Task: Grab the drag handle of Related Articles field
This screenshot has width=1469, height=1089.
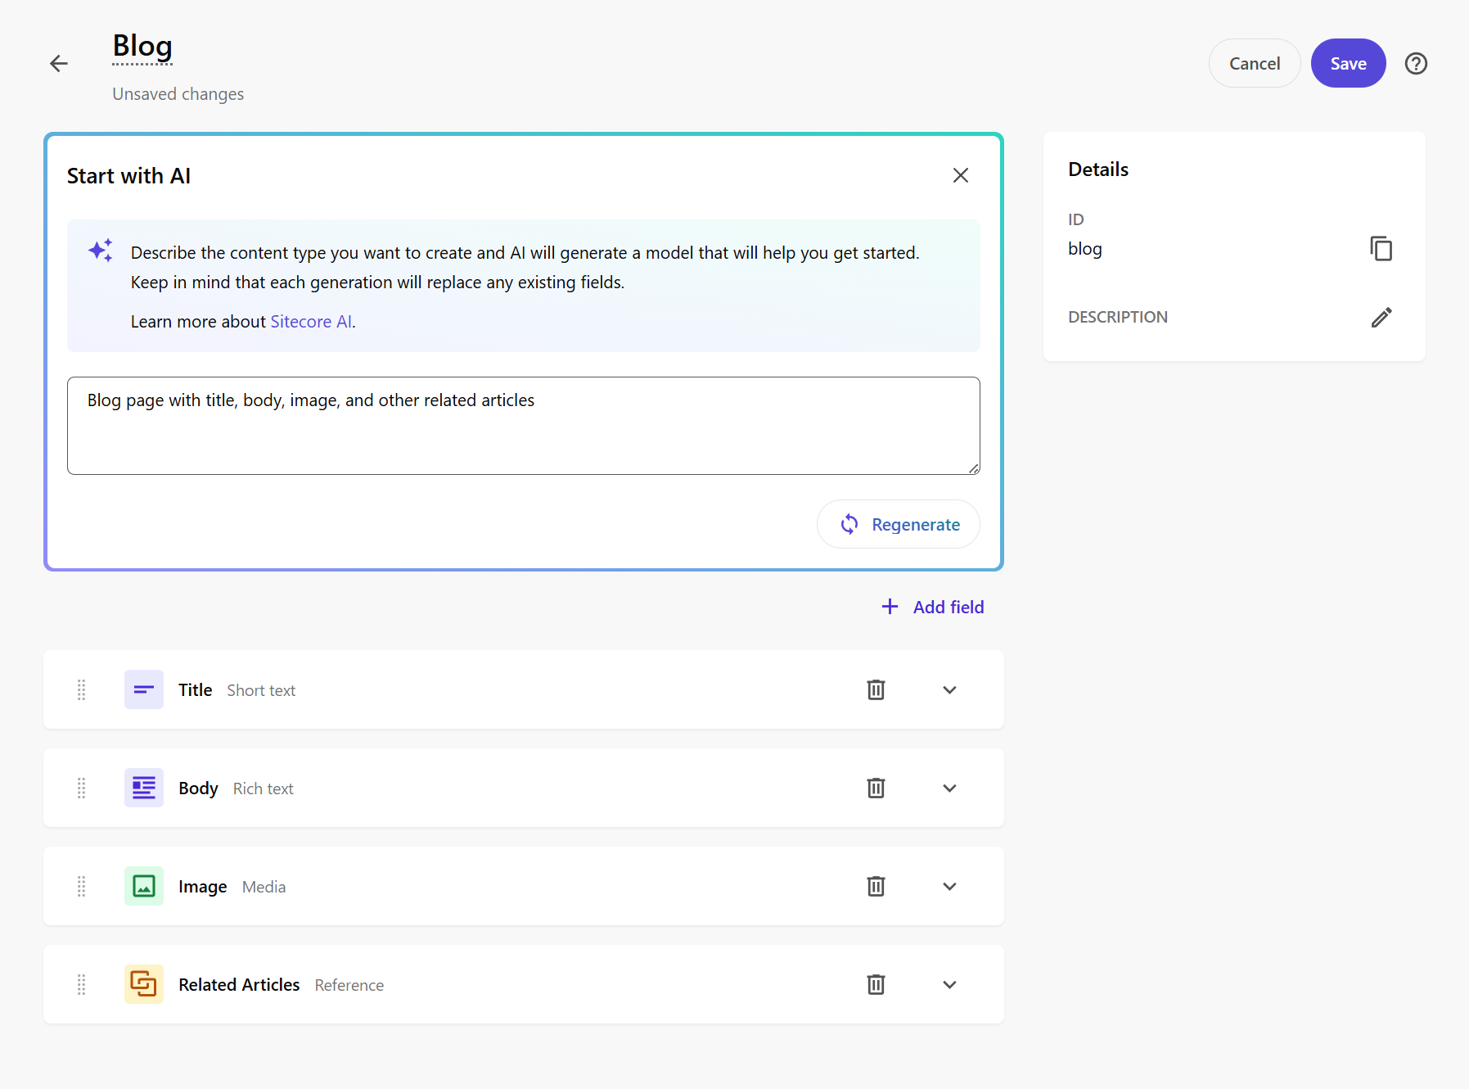Action: [81, 984]
